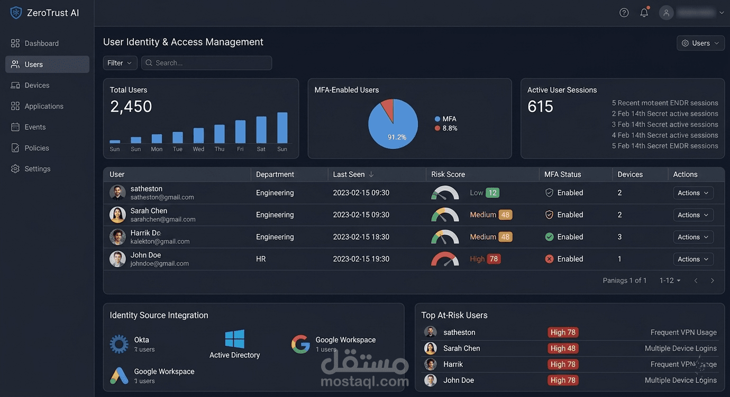Click '5 Recent moteent ENDR sessions' entry

pos(665,103)
